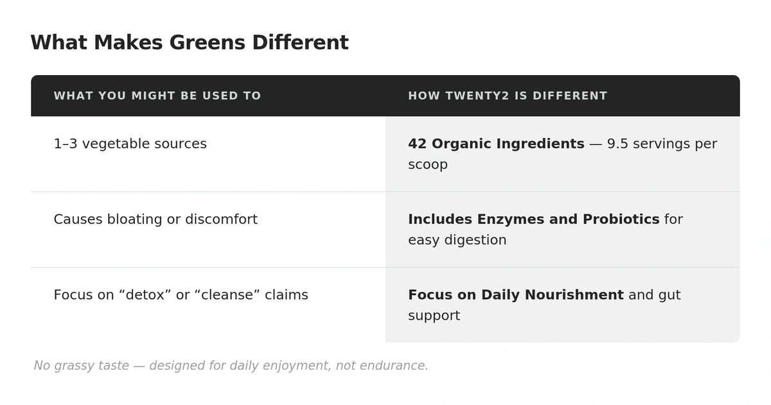Click the bold "Focus on Daily Nourishment" text
The width and height of the screenshot is (771, 405).
[515, 295]
